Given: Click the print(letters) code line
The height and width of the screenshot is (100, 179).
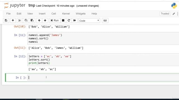Looking at the screenshot, I should coord(39,63).
